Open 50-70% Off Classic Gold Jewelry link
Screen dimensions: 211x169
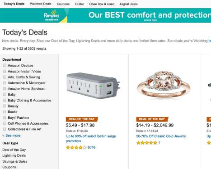pos(161,136)
